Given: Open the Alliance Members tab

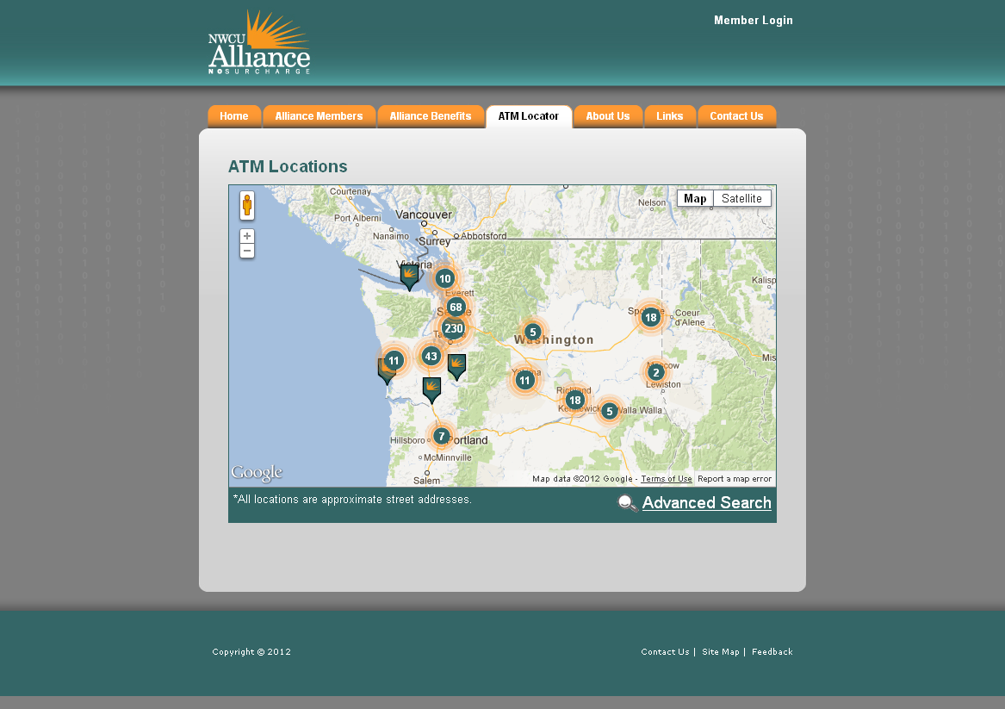Looking at the screenshot, I should click(319, 116).
